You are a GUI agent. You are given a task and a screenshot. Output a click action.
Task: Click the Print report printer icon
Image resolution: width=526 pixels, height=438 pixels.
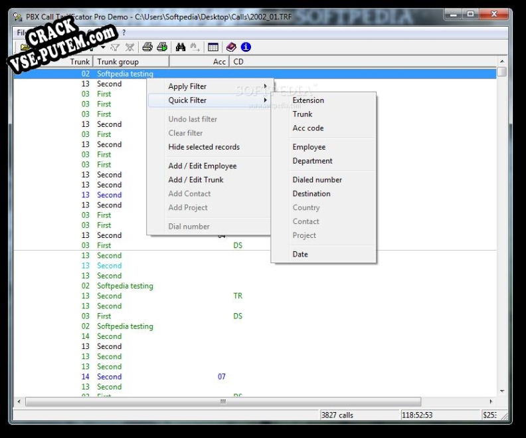tap(147, 47)
